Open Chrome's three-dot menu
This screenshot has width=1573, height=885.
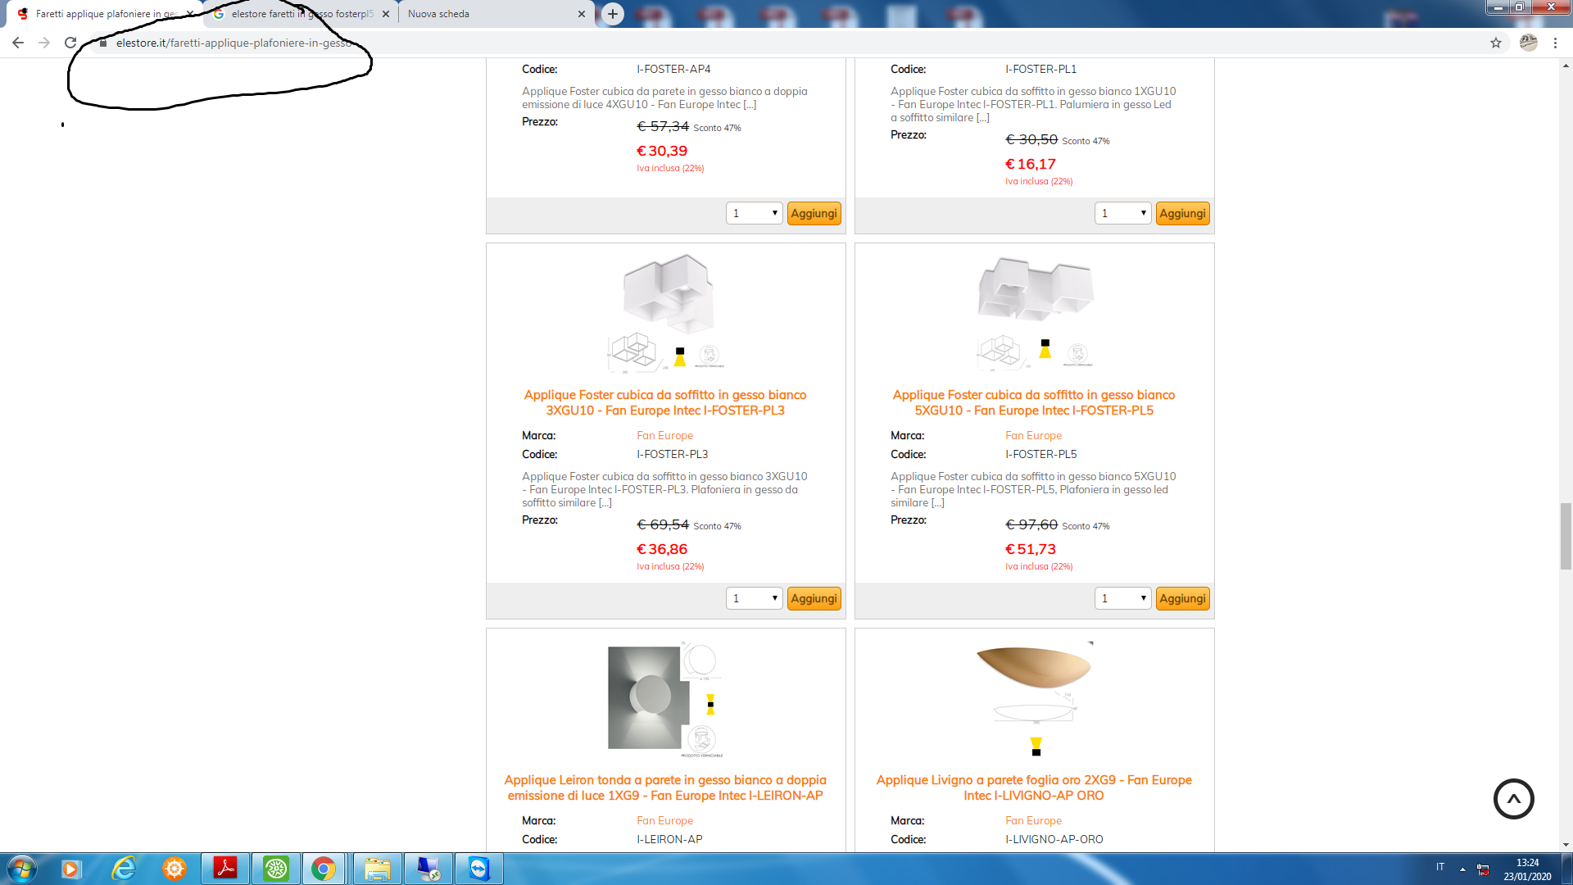click(x=1555, y=43)
